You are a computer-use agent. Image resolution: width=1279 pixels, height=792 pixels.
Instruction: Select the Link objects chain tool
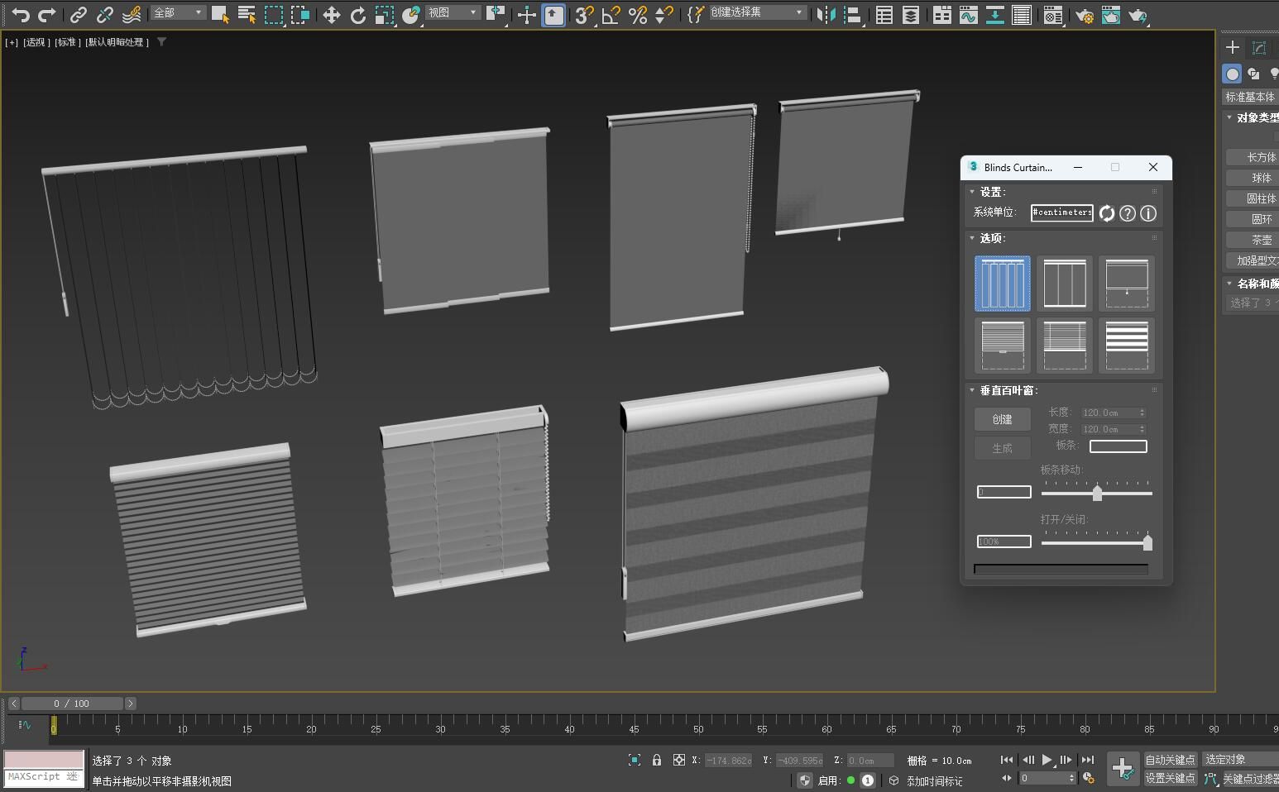[x=79, y=14]
